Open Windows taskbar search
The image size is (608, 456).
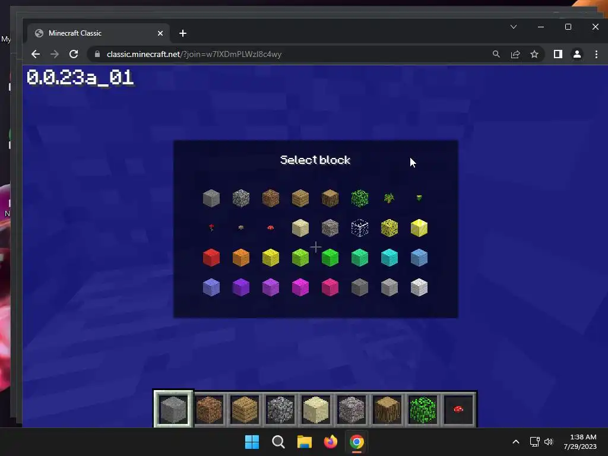tap(278, 442)
